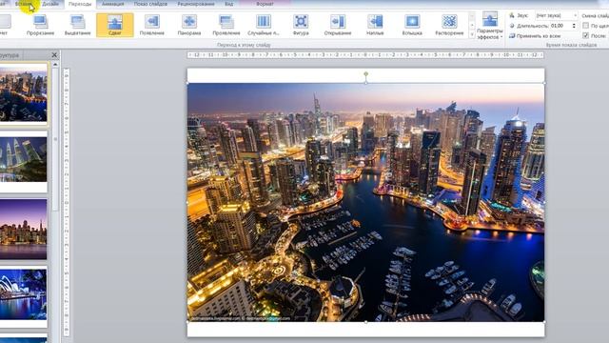The height and width of the screenshot is (343, 609).
Task: Expand the transition gallery list
Action: click(x=472, y=34)
